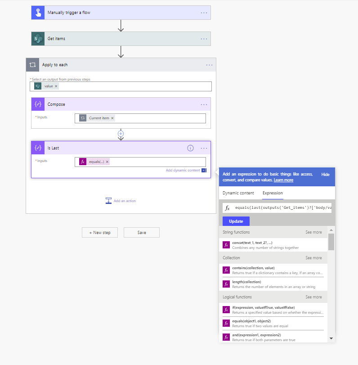Open the ellipsis menu on Get items
Screen dimensions: 358x365
coord(204,39)
